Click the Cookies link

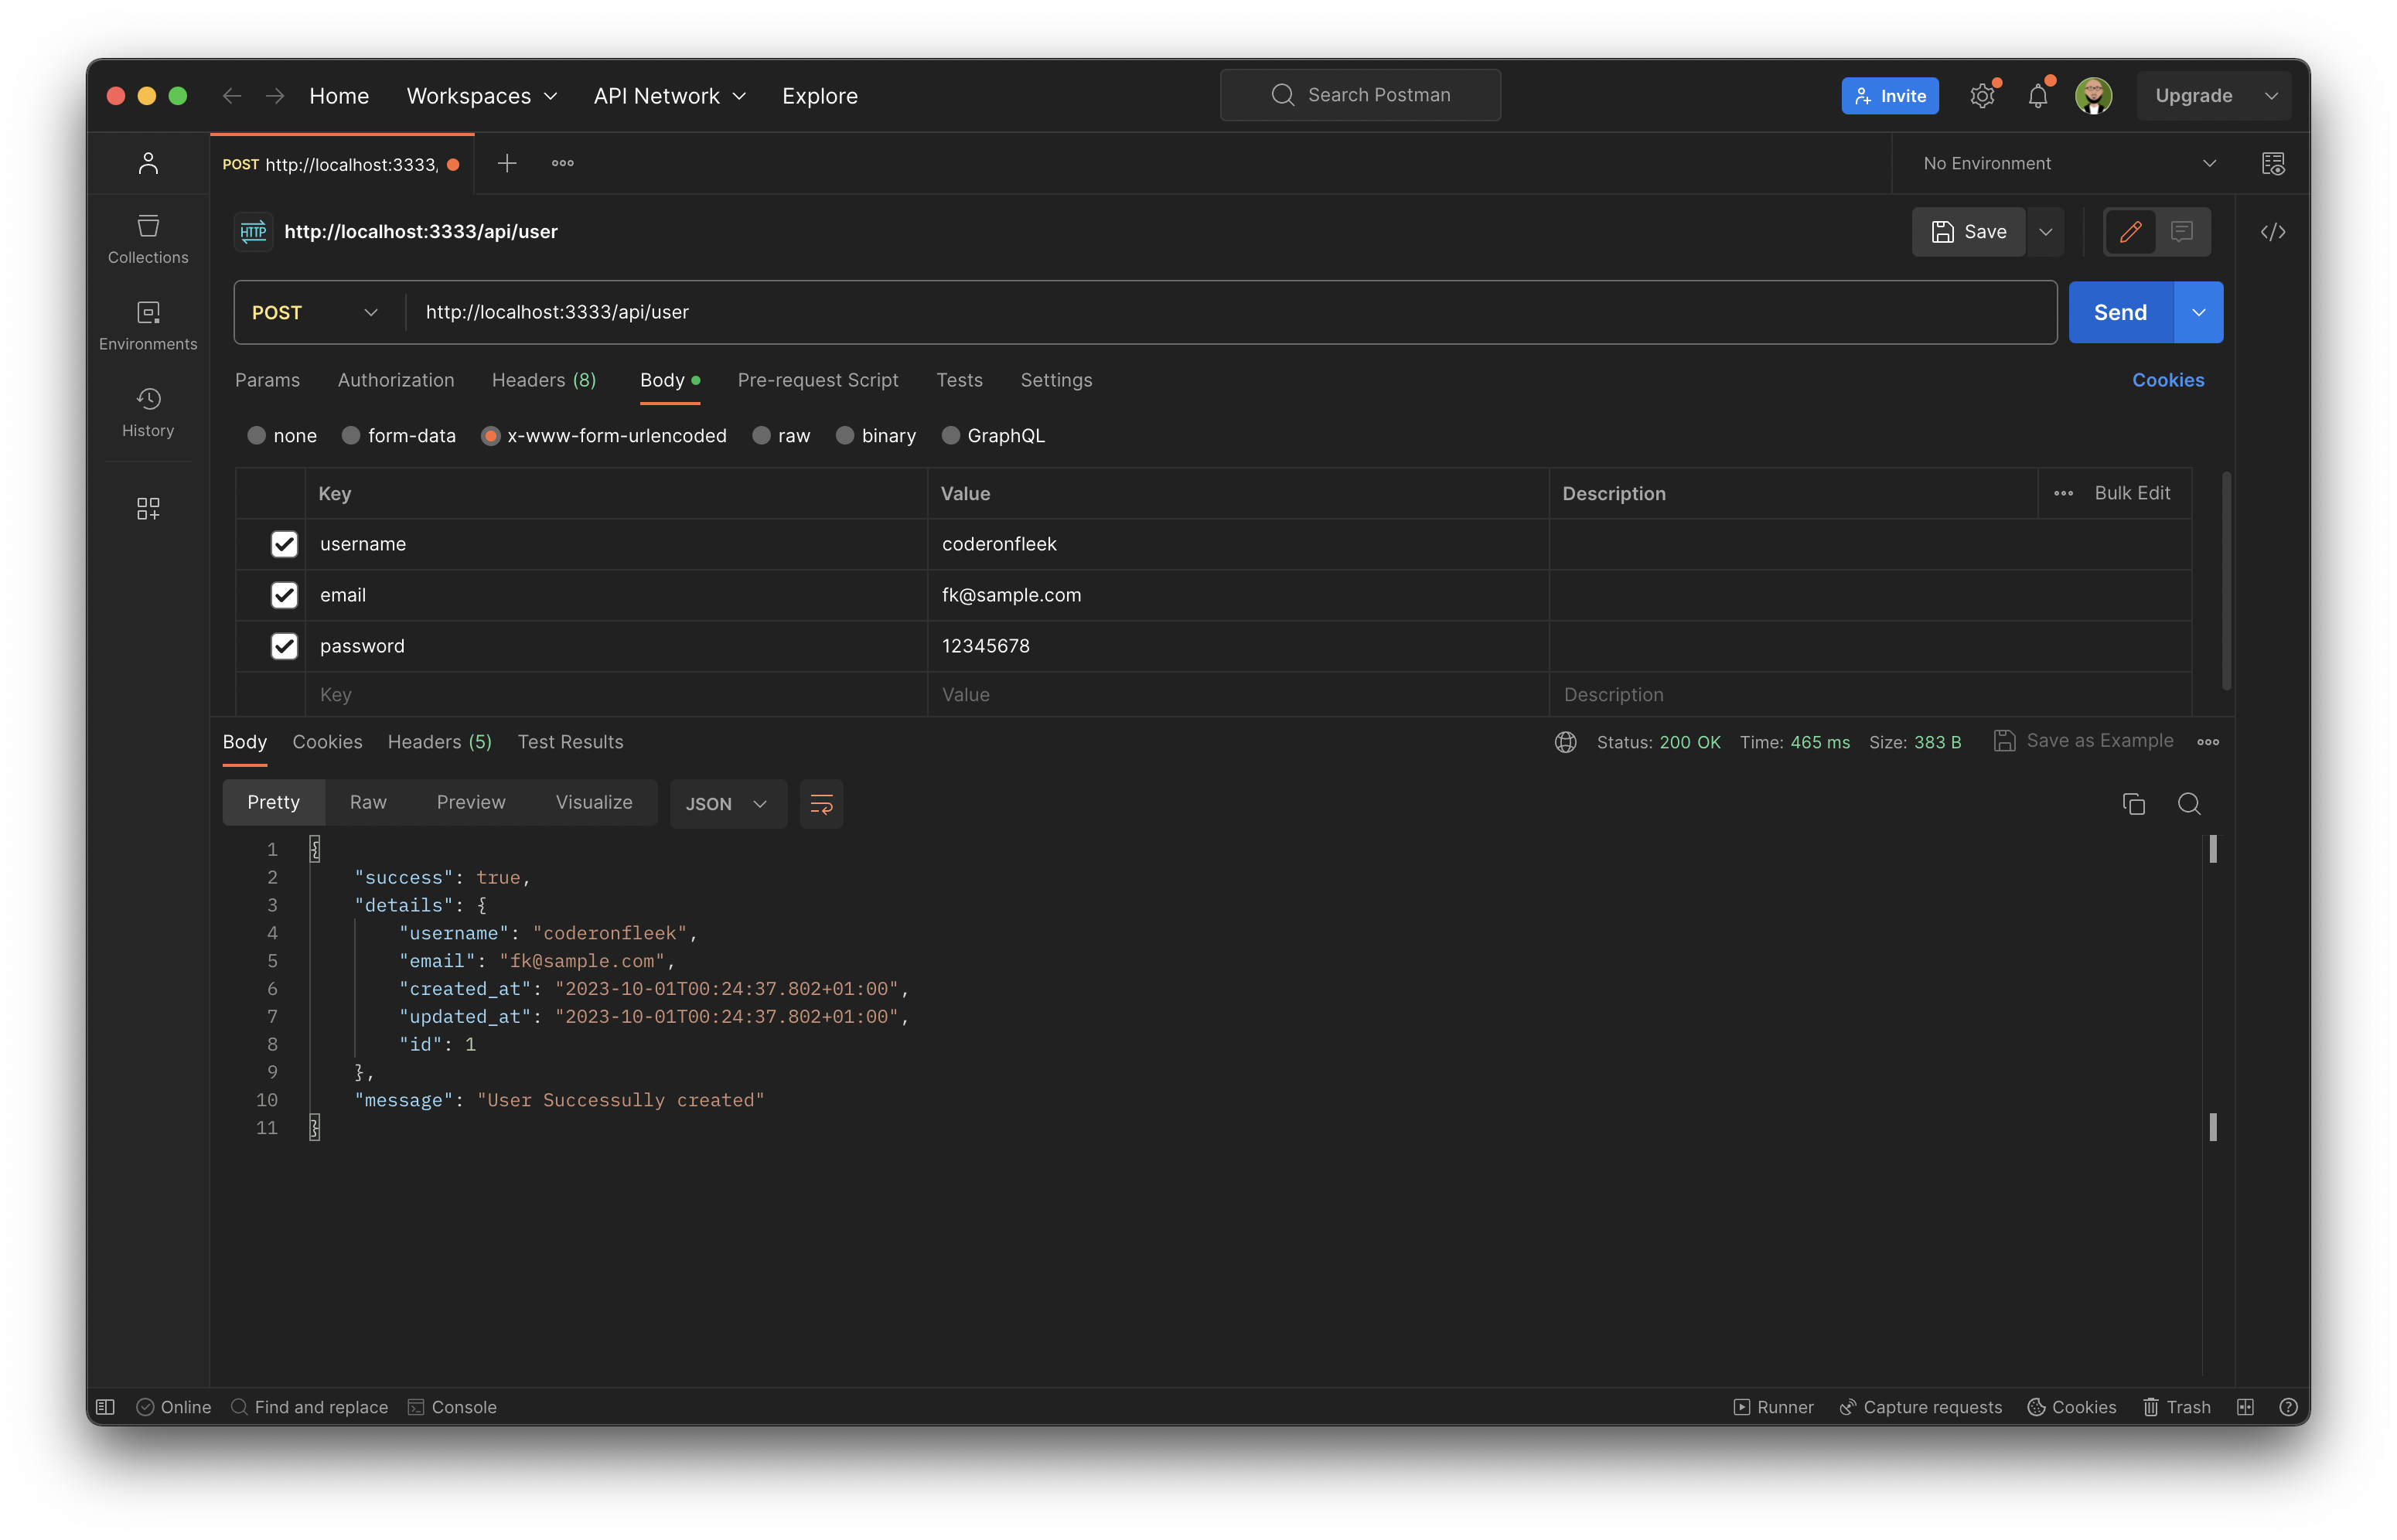pos(2167,380)
